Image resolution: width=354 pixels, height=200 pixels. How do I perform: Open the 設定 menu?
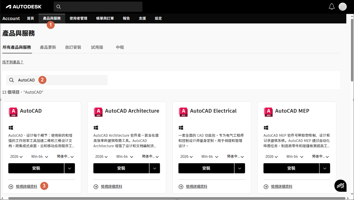tap(158, 18)
